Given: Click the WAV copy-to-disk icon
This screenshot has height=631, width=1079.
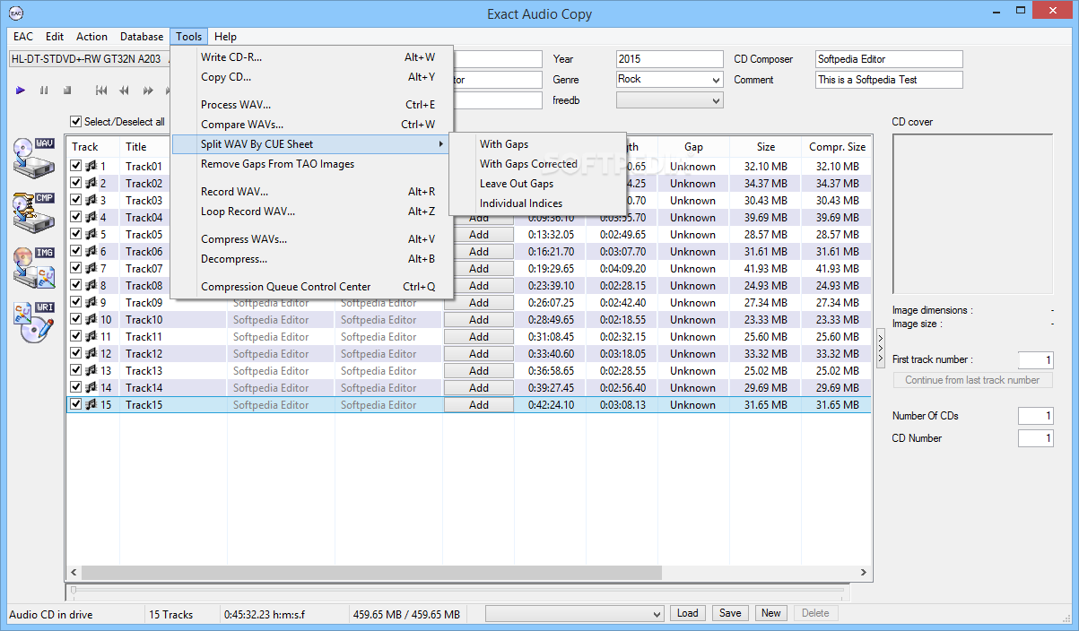Looking at the screenshot, I should [x=33, y=158].
